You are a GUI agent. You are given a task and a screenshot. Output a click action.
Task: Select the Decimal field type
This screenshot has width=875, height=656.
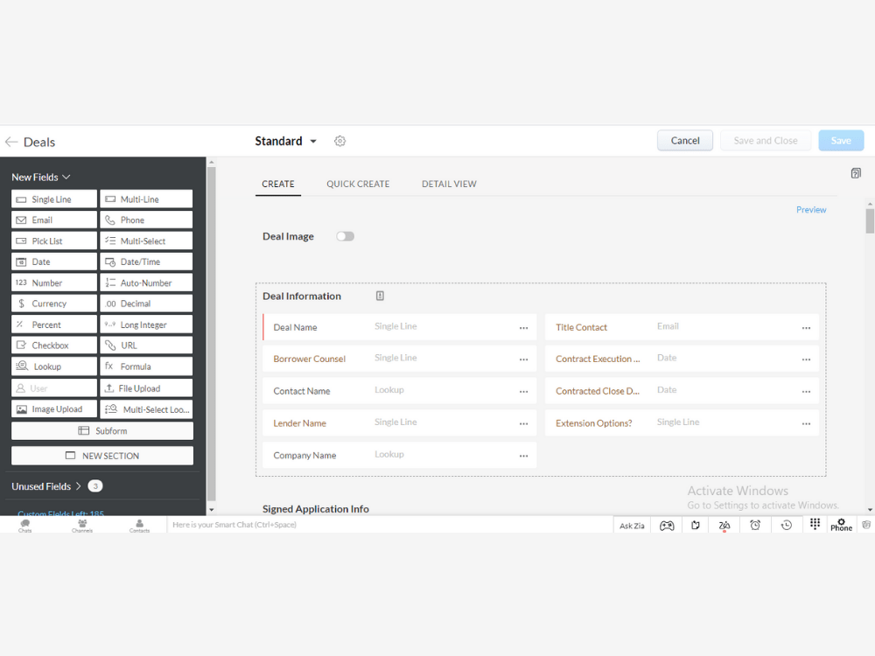(x=146, y=304)
